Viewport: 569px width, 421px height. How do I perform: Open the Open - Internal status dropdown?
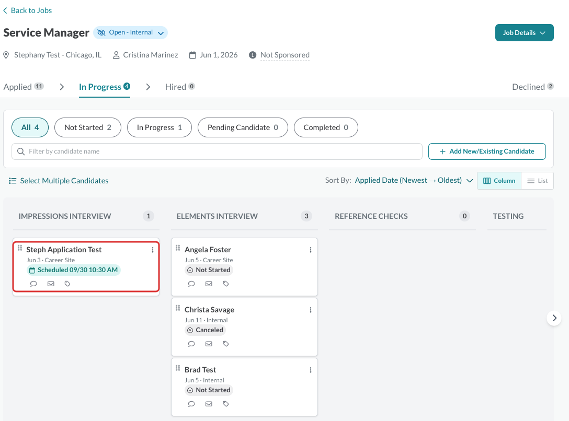tap(131, 32)
